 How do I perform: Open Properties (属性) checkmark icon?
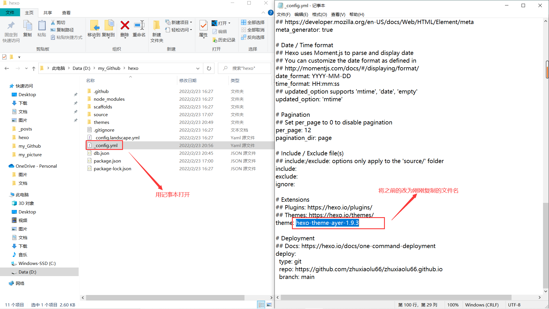click(203, 26)
